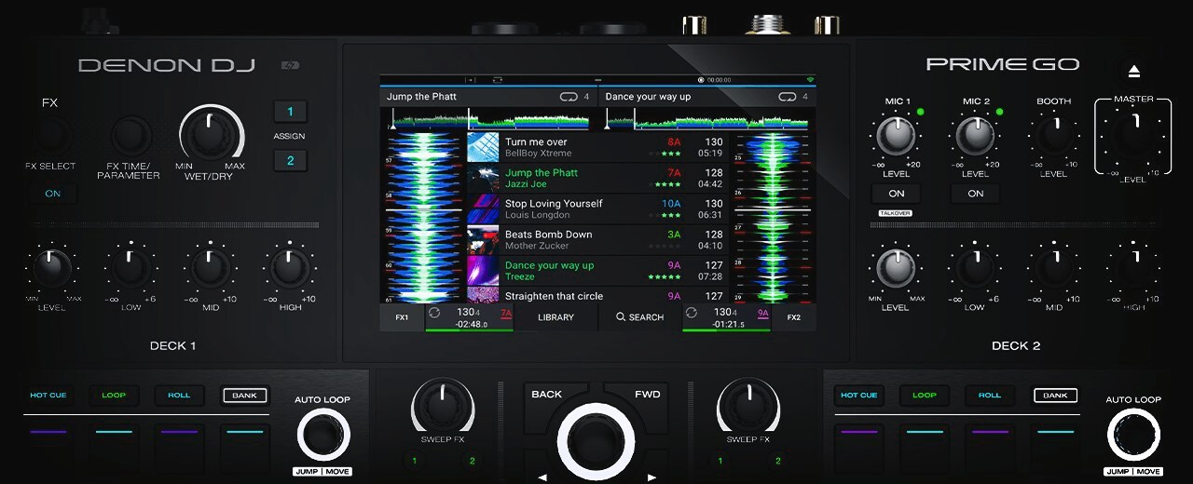Open the LIBRARY tab
Image resolution: width=1193 pixels, height=484 pixels.
coord(555,317)
